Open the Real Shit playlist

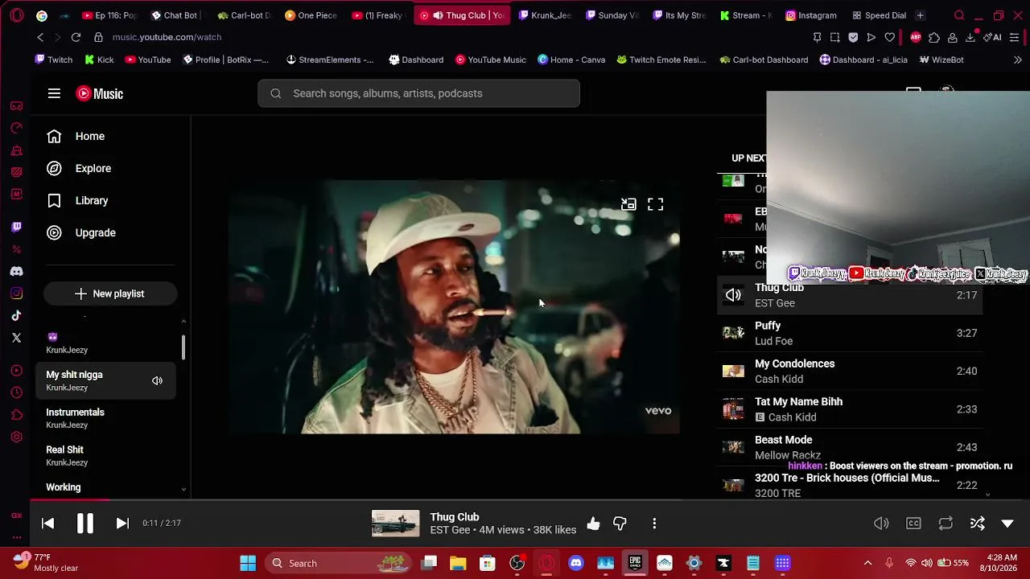105,456
